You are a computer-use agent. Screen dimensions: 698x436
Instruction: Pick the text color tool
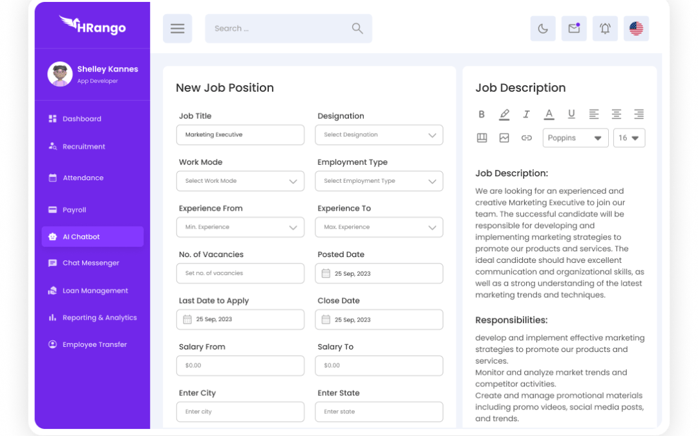pyautogui.click(x=549, y=114)
